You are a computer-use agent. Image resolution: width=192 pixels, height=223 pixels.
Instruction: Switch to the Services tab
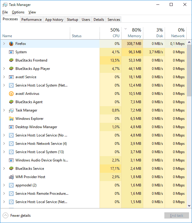114,20
